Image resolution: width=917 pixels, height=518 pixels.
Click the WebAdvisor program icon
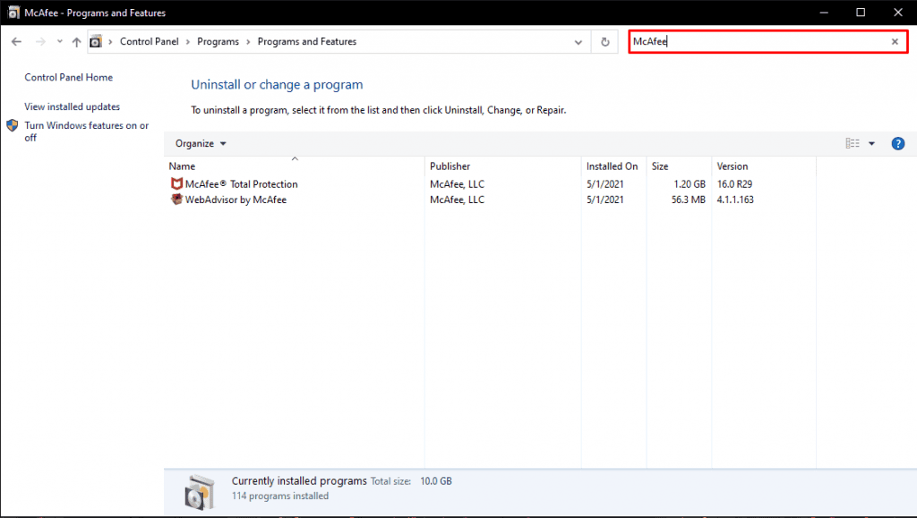point(176,200)
